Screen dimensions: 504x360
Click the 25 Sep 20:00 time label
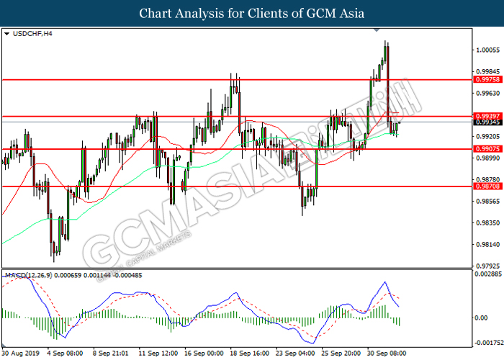[x=341, y=354]
